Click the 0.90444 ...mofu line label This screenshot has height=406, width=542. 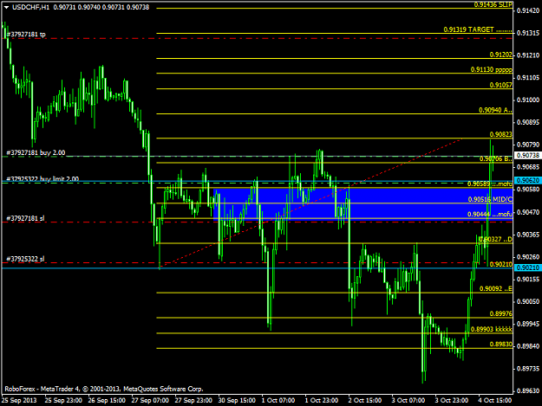pyautogui.click(x=489, y=214)
